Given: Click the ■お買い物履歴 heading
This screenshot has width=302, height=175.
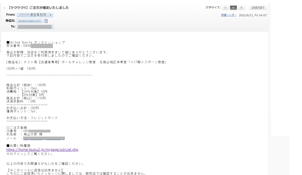Looking at the screenshot, I should coord(18,146).
